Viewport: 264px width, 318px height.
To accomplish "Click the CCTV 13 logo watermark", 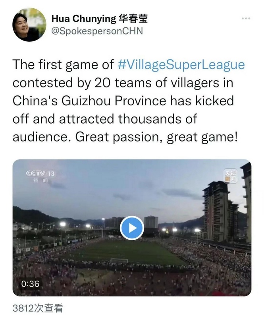I will pos(40,174).
